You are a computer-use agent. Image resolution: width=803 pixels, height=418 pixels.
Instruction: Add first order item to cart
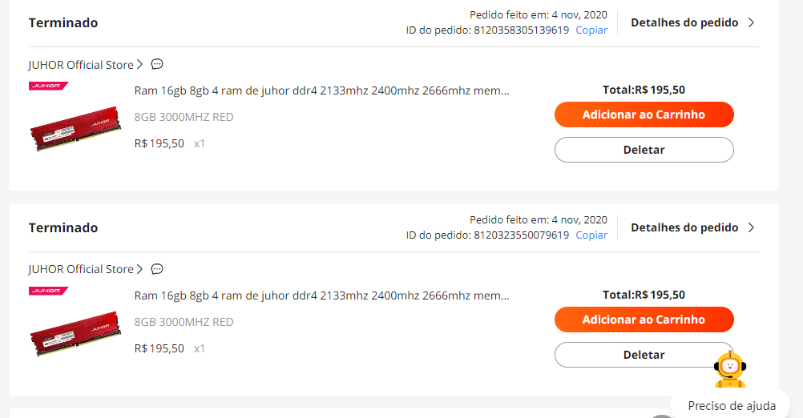coord(644,115)
